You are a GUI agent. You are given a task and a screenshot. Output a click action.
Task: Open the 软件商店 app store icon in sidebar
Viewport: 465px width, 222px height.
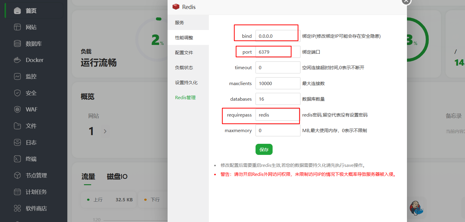[x=18, y=208]
